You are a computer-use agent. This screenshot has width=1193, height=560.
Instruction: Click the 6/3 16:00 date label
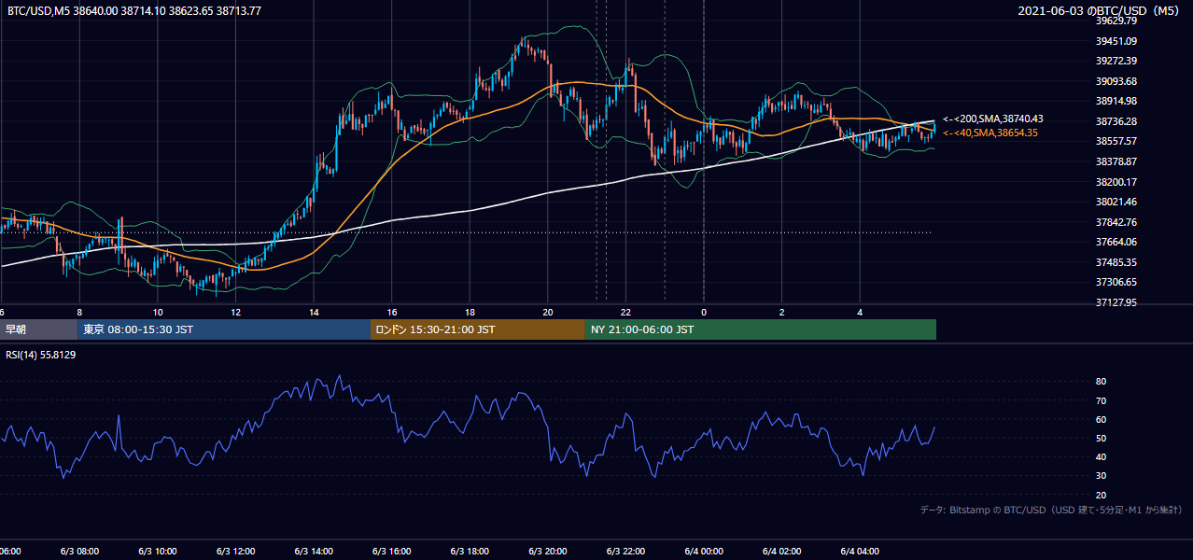(391, 552)
